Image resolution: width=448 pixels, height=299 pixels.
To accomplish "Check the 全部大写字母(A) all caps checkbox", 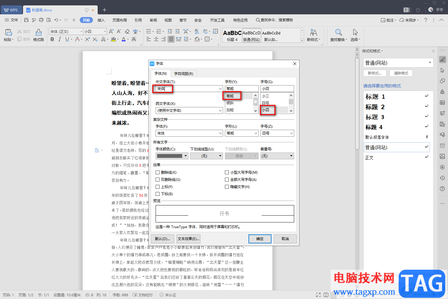I will coord(227,179).
